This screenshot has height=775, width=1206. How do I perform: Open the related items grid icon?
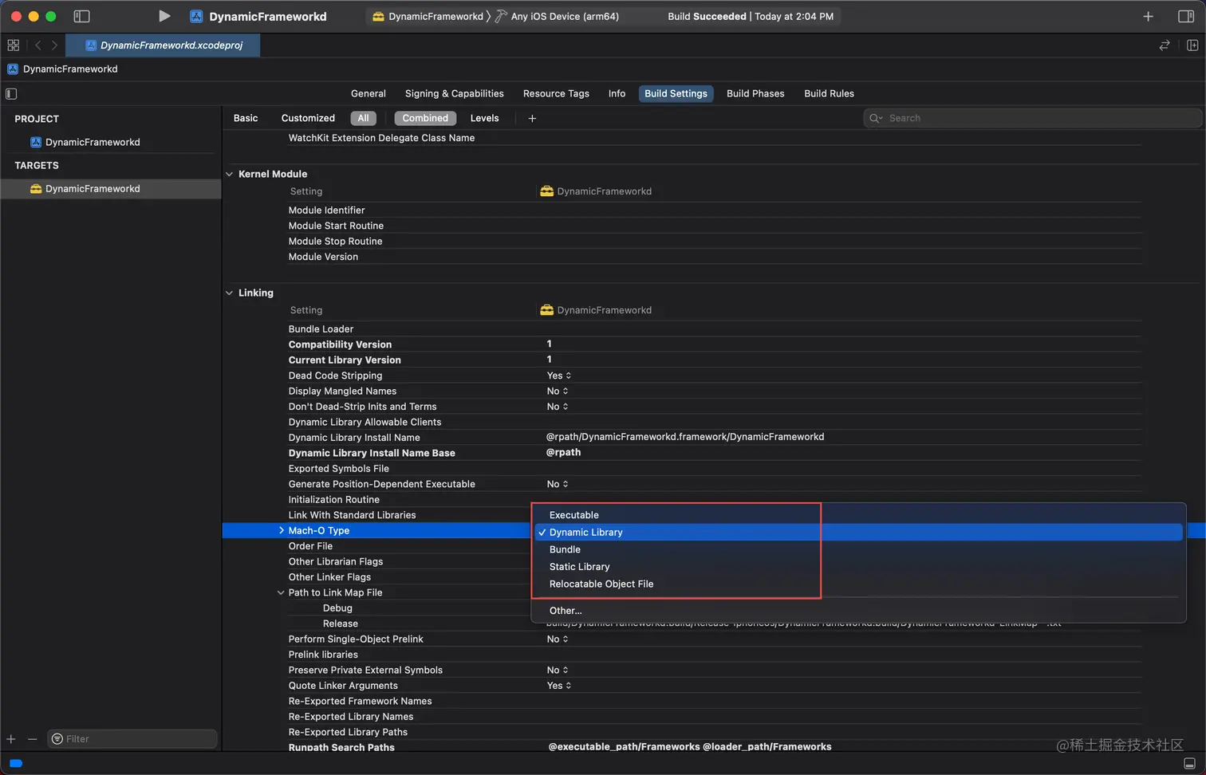click(x=14, y=45)
